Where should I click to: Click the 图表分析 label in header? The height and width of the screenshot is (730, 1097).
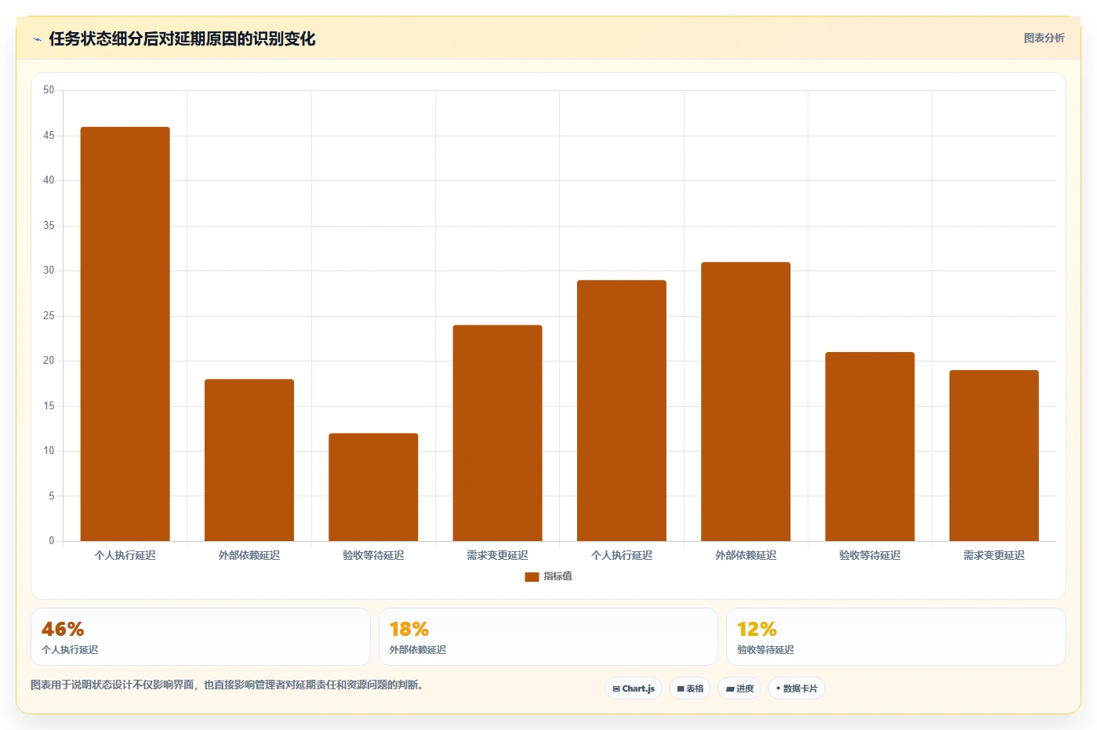1044,38
